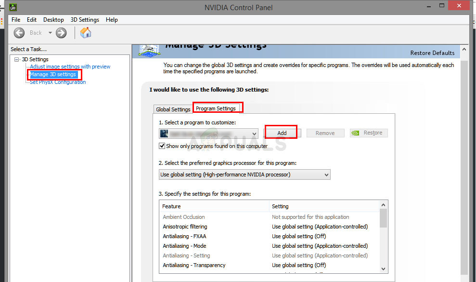The image size is (476, 282).
Task: Click the Setting column header
Action: (x=324, y=206)
